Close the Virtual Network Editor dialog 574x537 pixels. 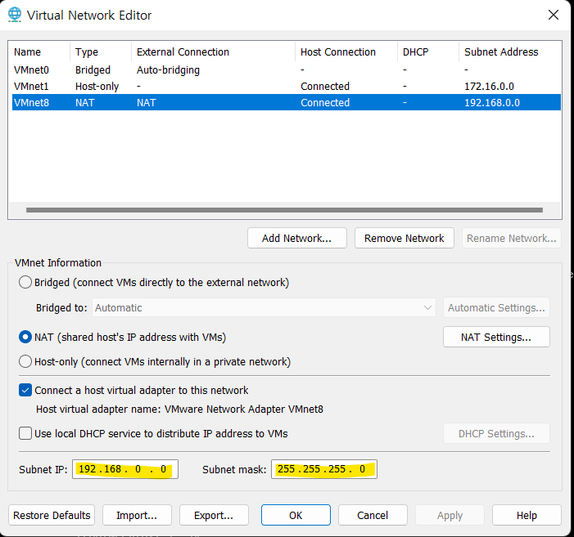[554, 15]
